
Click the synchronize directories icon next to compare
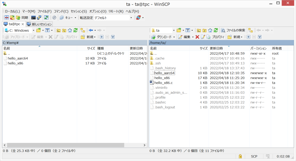coord(12,18)
